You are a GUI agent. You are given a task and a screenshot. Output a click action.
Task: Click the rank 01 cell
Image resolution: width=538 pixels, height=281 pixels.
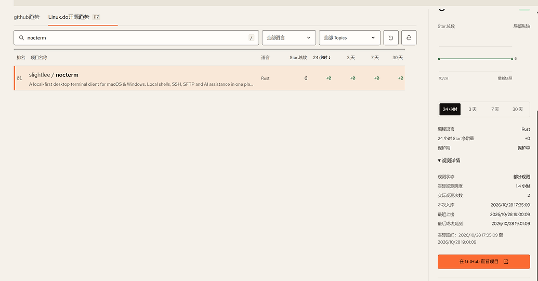point(19,78)
